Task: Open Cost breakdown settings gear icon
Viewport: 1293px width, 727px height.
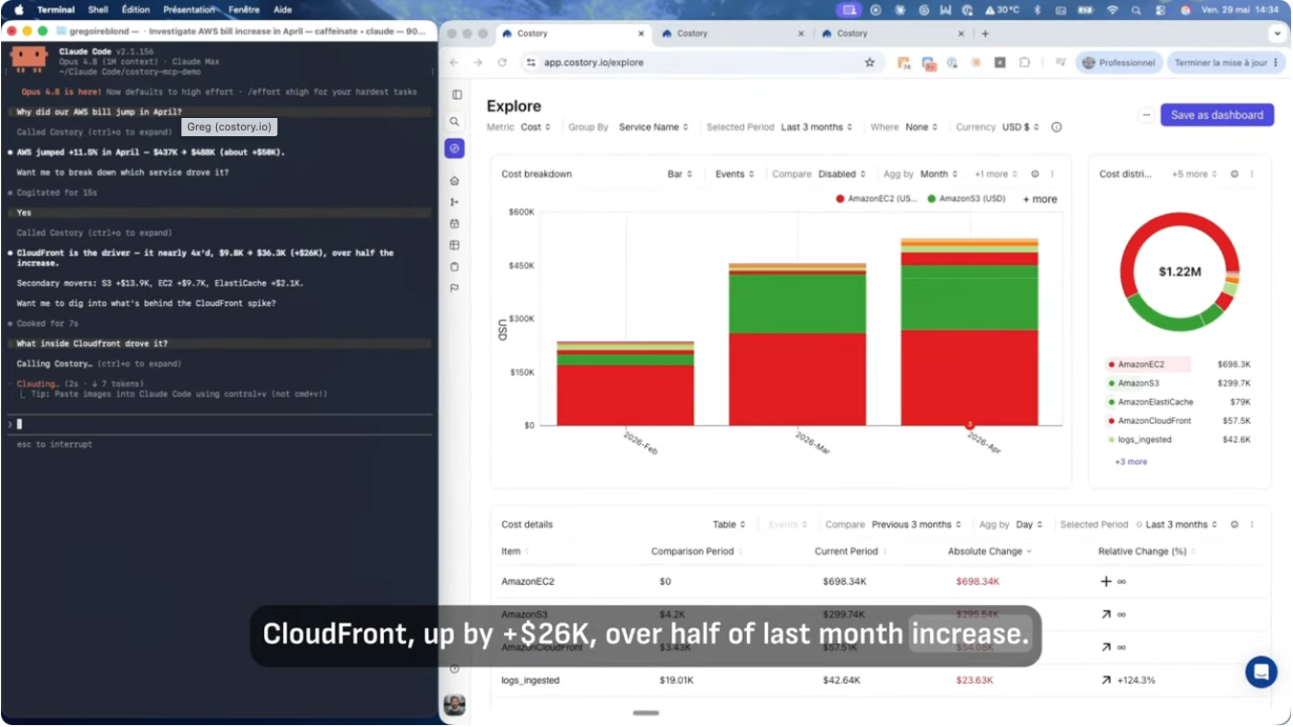Action: point(1035,175)
